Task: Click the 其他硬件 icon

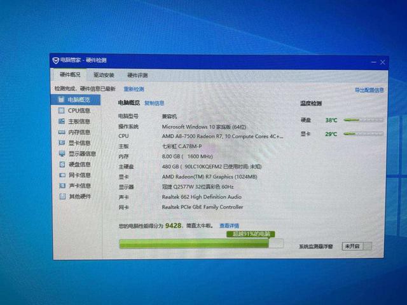Action: (x=62, y=196)
